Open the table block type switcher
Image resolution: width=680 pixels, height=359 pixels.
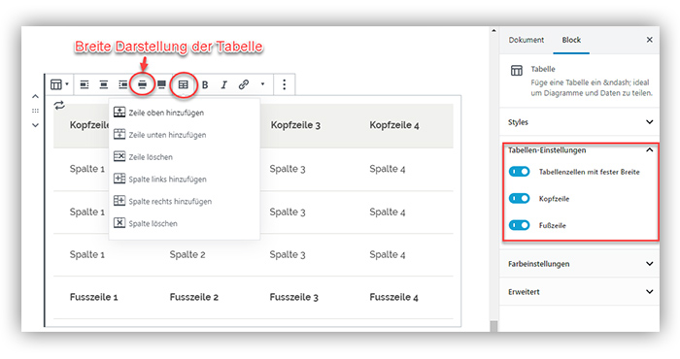[59, 84]
